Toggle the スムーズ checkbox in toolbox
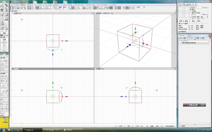The image size is (212, 132). (x=1, y=43)
